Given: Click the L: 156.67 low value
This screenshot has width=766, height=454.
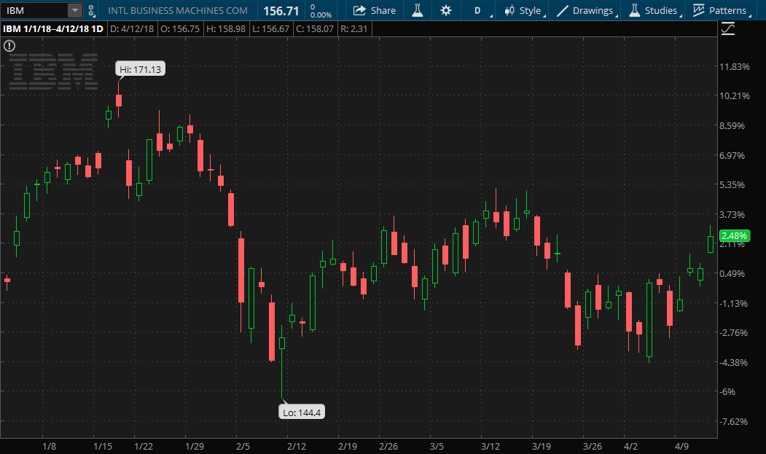Looking at the screenshot, I should point(271,29).
